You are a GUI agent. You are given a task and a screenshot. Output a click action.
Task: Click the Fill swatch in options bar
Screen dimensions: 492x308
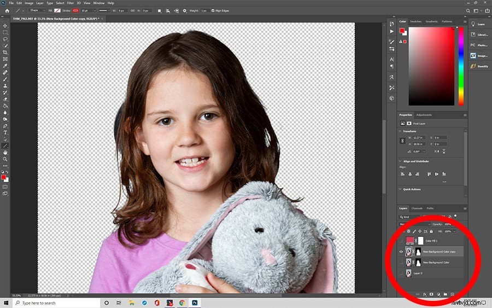pyautogui.click(x=57, y=11)
